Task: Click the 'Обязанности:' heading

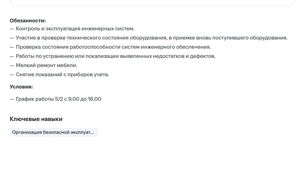Action: click(x=28, y=21)
